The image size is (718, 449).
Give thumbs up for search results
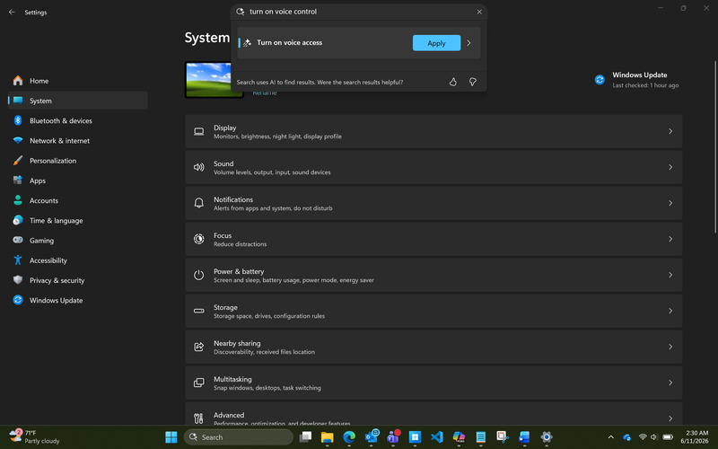pos(453,82)
